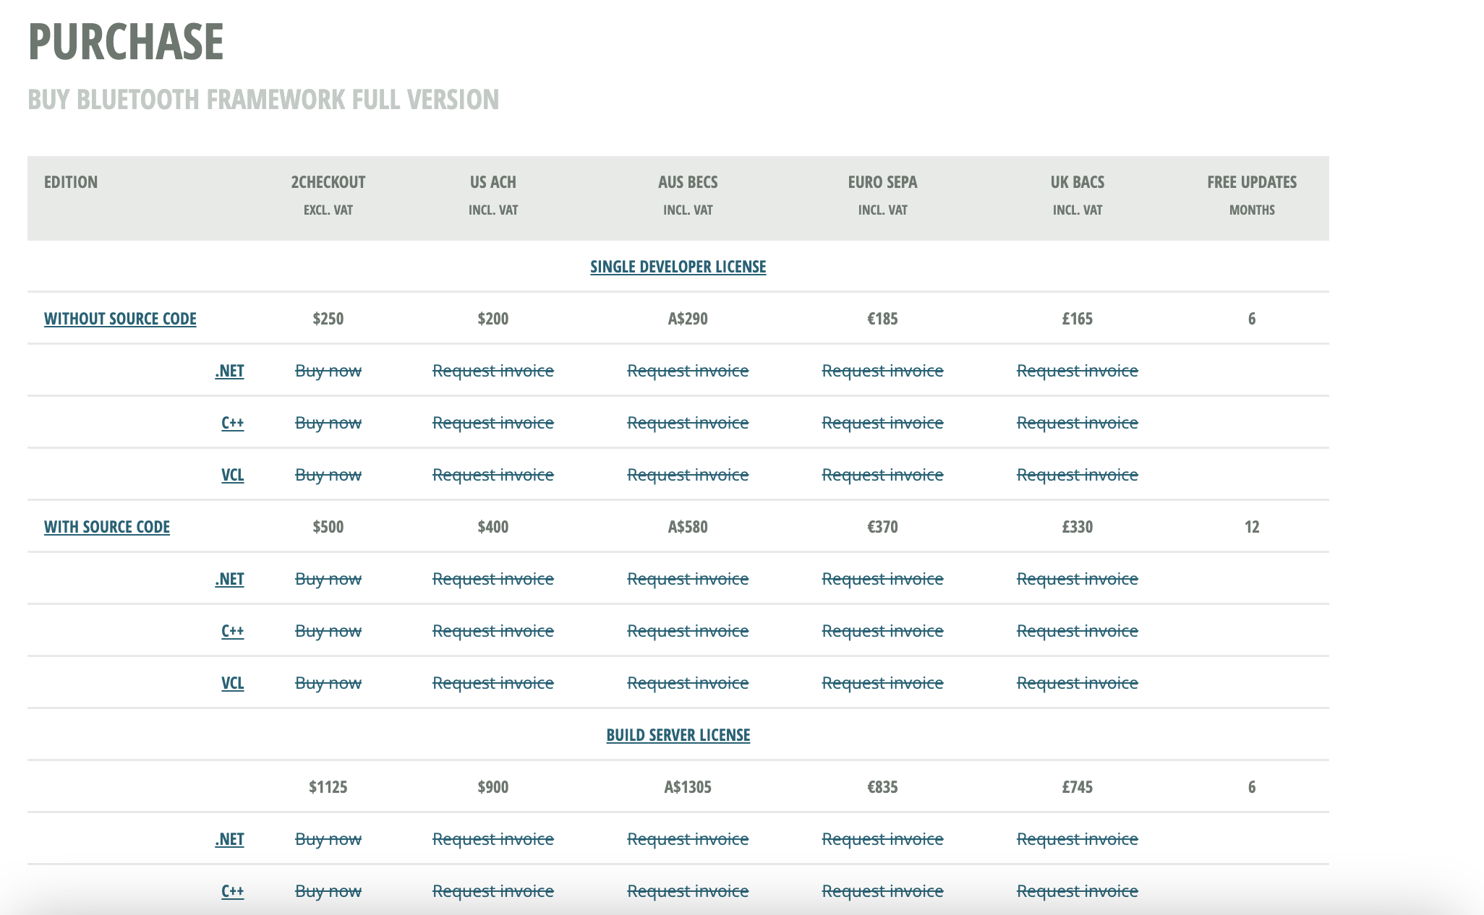Buy now .NET without source code
This screenshot has height=915, width=1484.
pos(328,371)
